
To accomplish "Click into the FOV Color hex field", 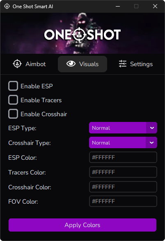I will point(123,201).
